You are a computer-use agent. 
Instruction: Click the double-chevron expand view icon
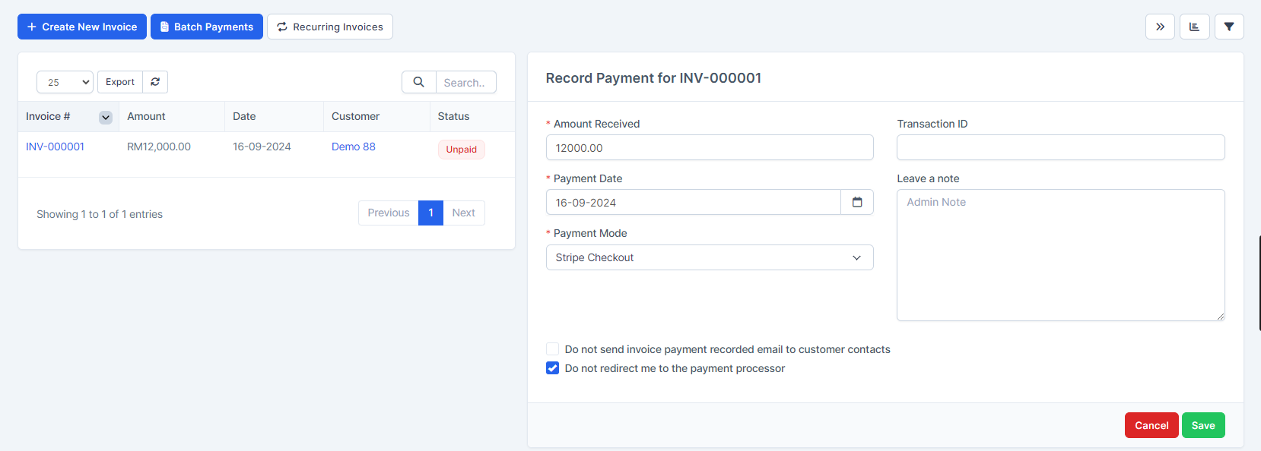point(1160,27)
